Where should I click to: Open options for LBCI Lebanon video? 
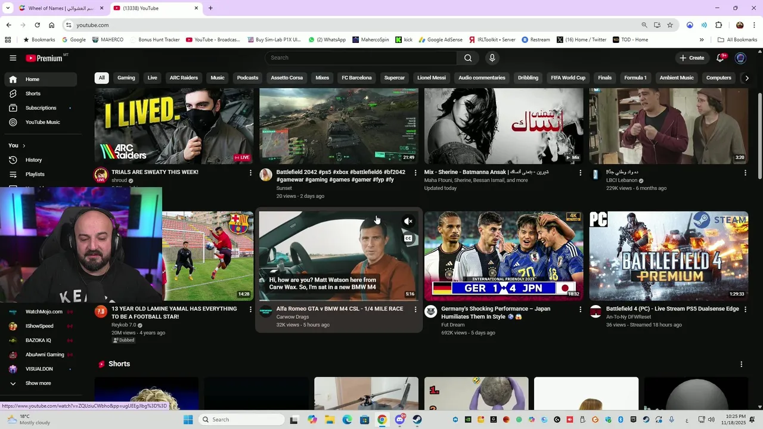point(745,173)
